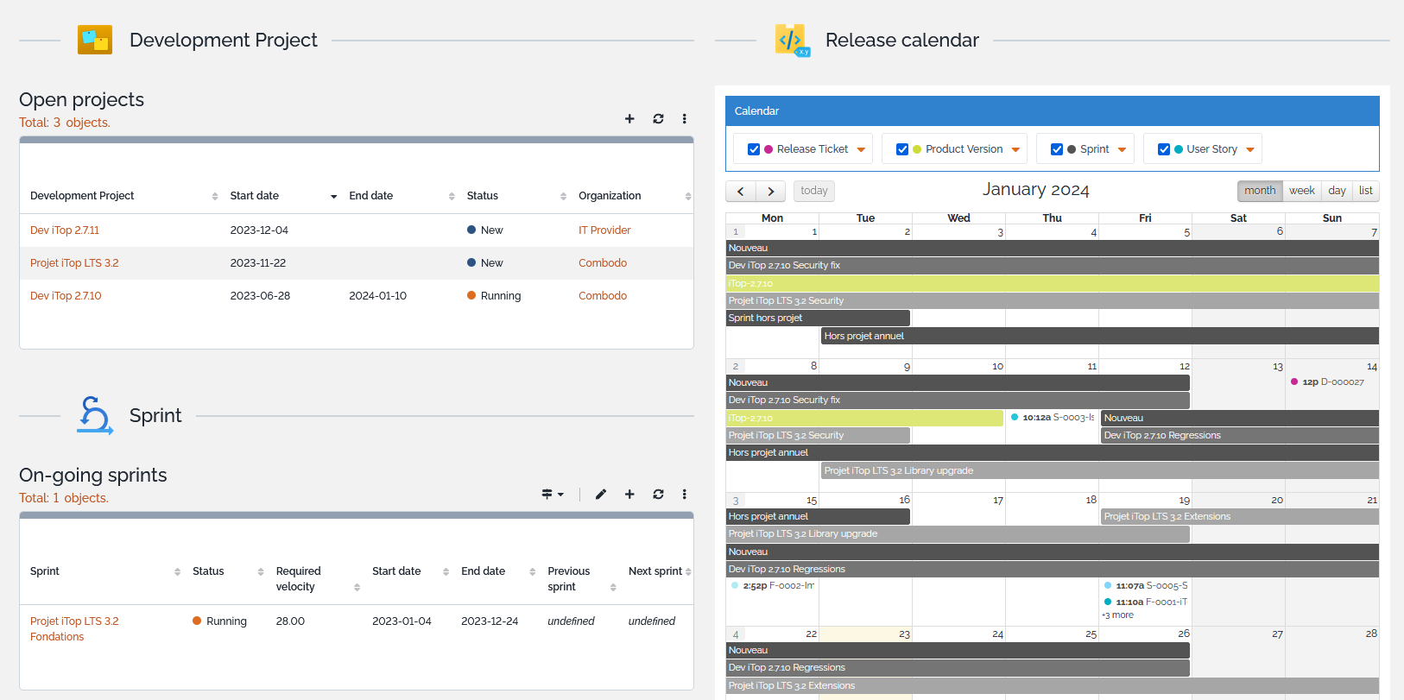Open the more-actions menu for Open projects
The height and width of the screenshot is (700, 1404).
tap(684, 119)
